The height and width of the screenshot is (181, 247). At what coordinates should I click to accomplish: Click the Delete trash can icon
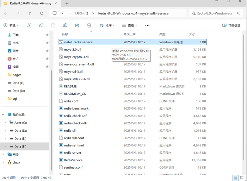click(x=89, y=25)
